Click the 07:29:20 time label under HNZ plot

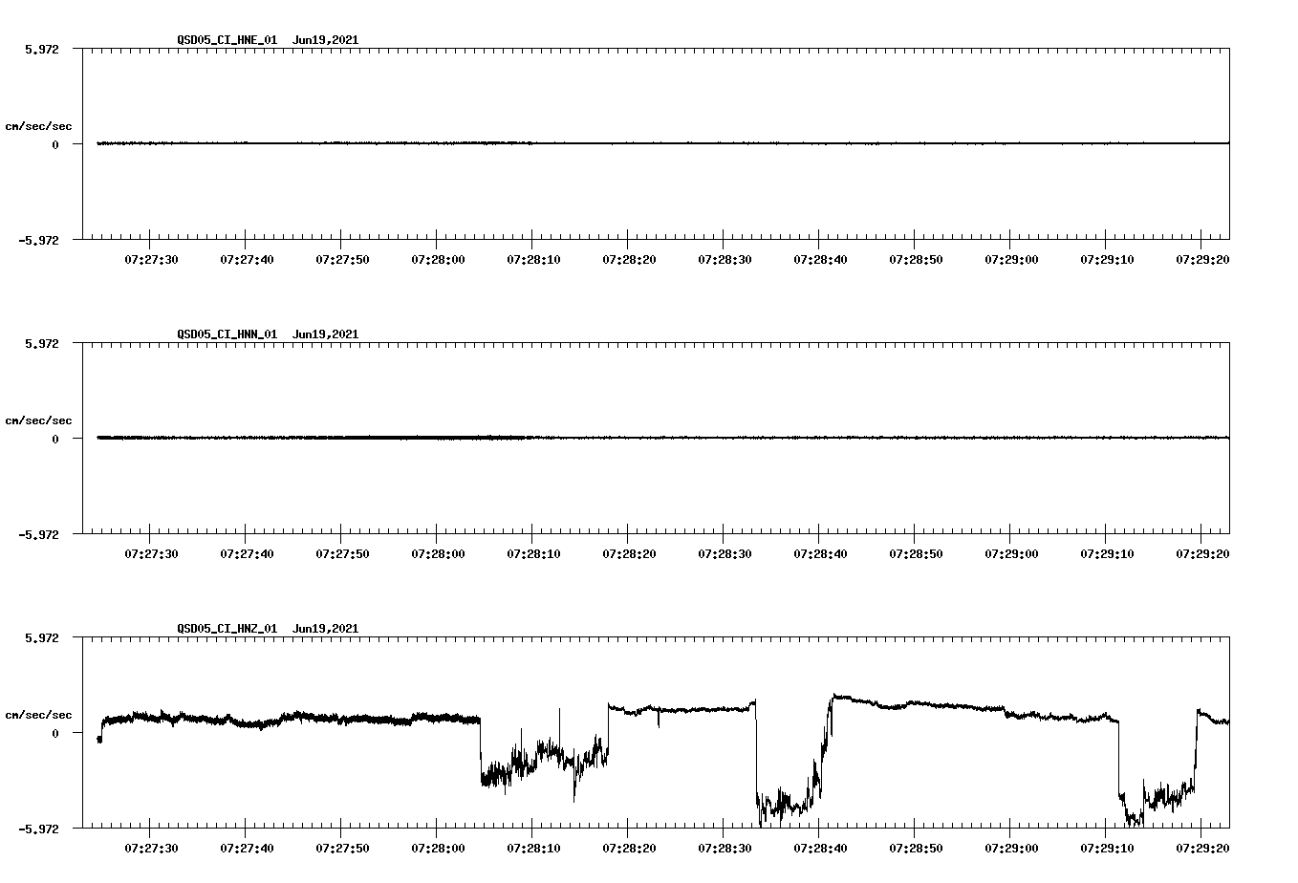[x=1202, y=848]
